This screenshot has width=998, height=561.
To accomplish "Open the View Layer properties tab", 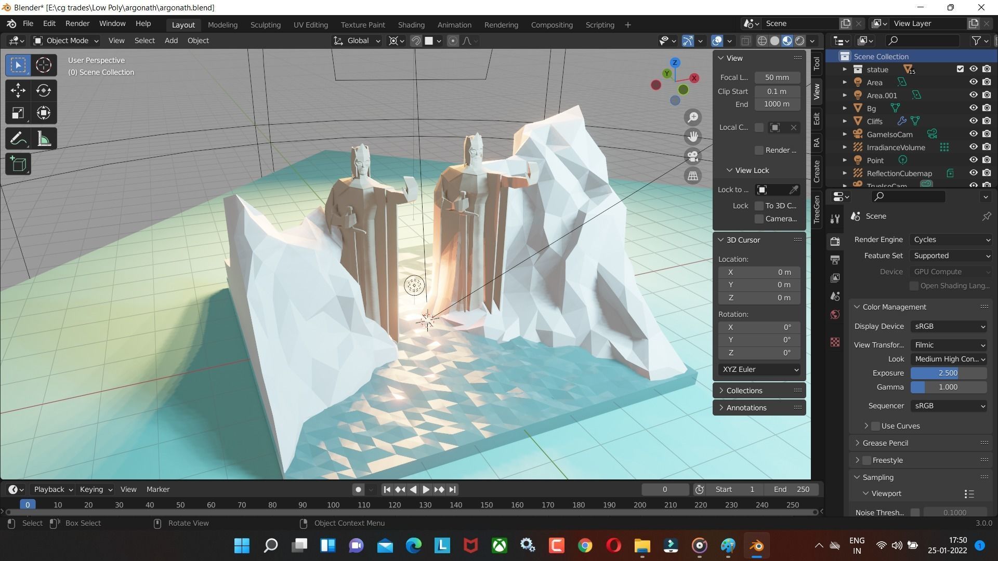I will click(835, 278).
